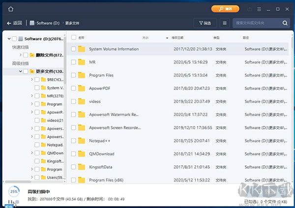Collapse the Software (D:) tree node

pos(8,39)
